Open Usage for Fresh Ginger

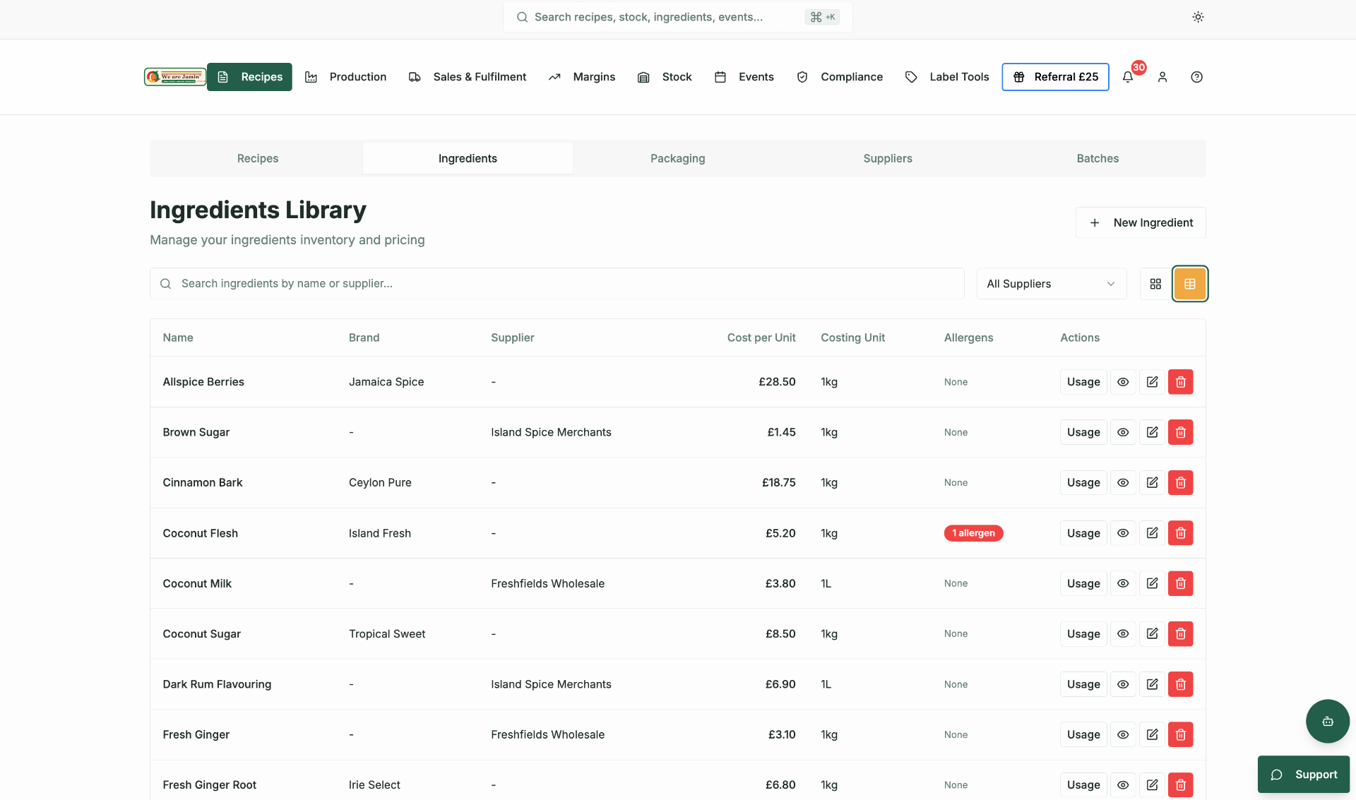[1083, 734]
